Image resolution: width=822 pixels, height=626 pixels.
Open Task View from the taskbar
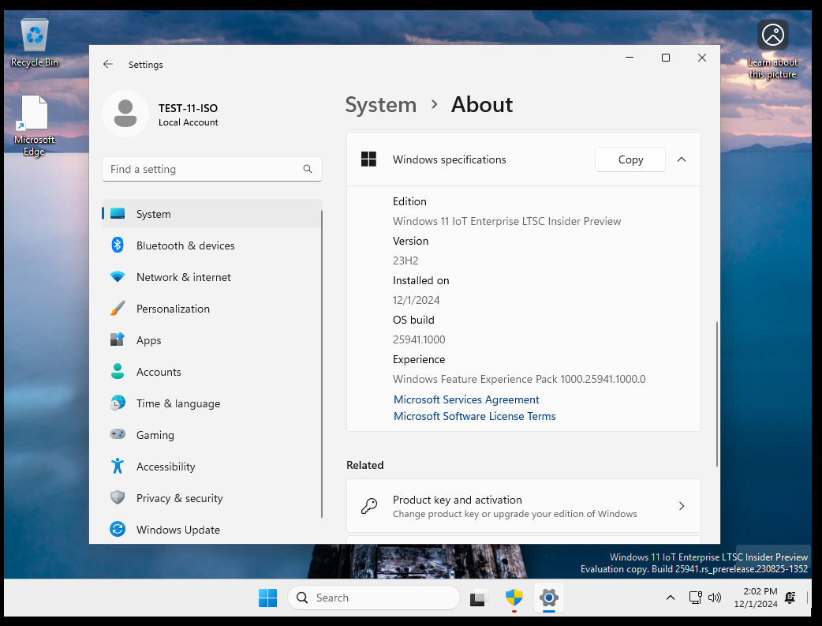pyautogui.click(x=479, y=598)
